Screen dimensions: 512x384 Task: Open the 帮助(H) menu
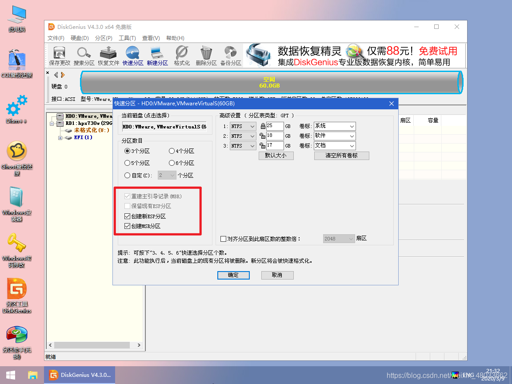pos(175,38)
